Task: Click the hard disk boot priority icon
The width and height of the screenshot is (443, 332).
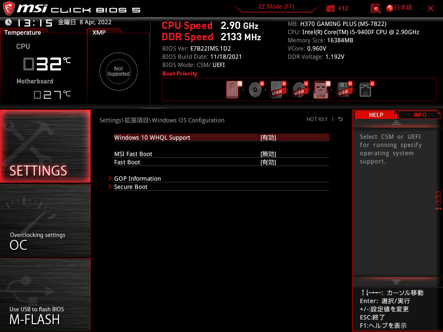Action: point(233,90)
